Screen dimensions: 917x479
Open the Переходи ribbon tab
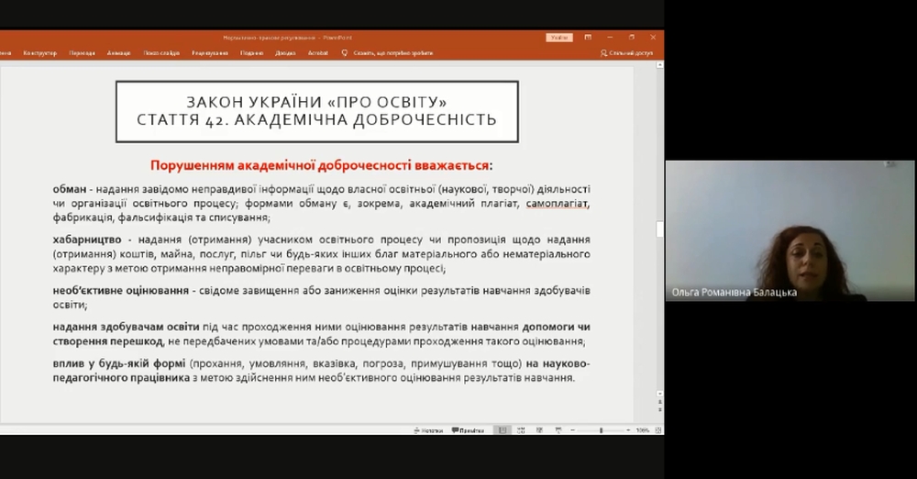point(82,53)
